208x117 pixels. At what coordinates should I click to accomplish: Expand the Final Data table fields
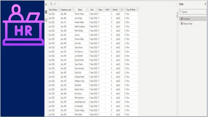click(180, 19)
